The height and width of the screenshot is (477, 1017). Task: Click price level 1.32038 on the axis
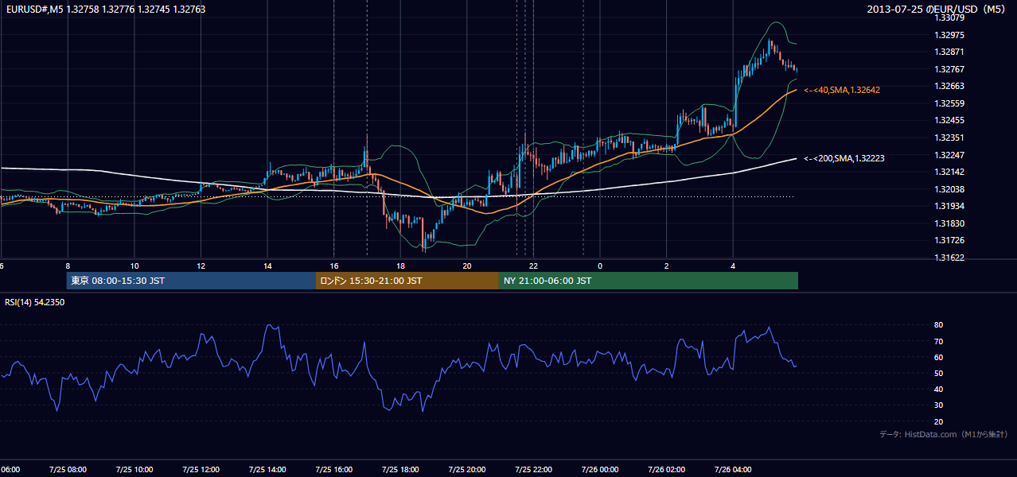(949, 189)
